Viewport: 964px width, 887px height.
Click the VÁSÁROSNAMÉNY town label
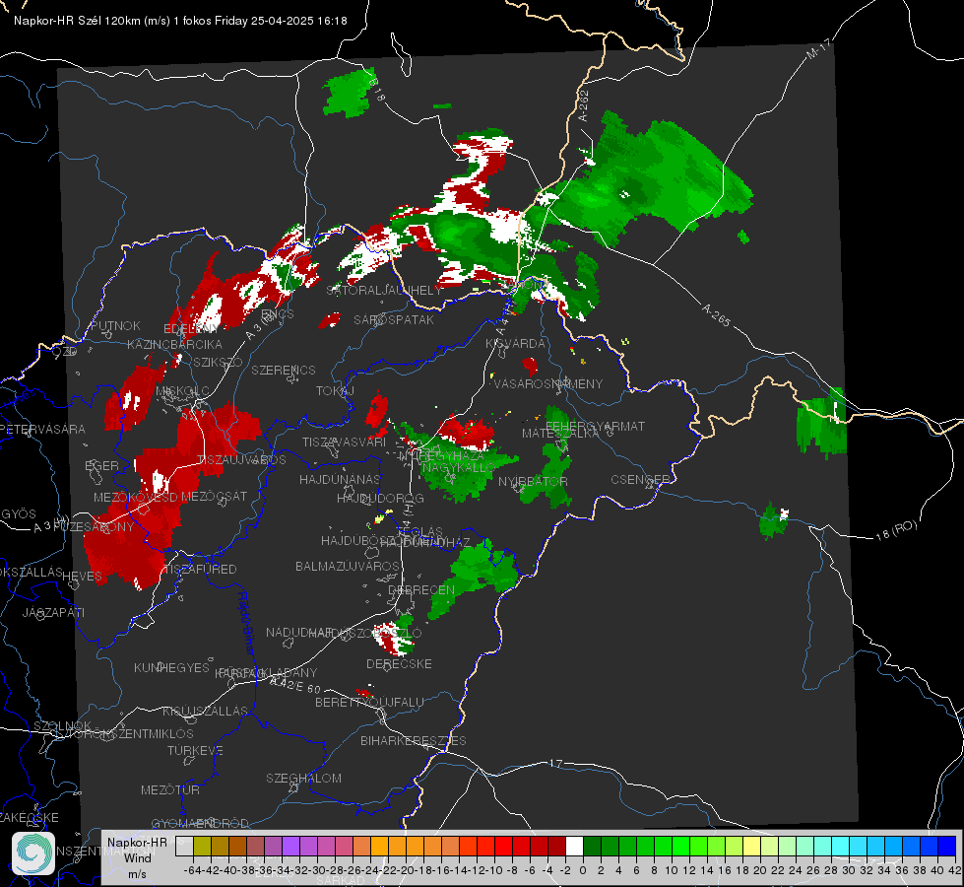(x=548, y=383)
